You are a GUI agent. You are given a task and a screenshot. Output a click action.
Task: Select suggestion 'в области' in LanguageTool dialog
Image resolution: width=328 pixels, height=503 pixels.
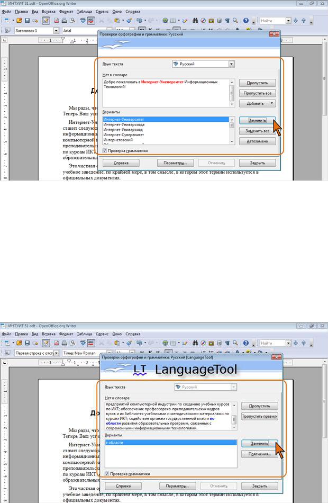171,442
